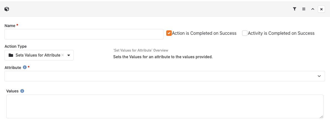The height and width of the screenshot is (128, 330).
Task: Open the Action Type dropdown arrow
Action: pos(69,55)
